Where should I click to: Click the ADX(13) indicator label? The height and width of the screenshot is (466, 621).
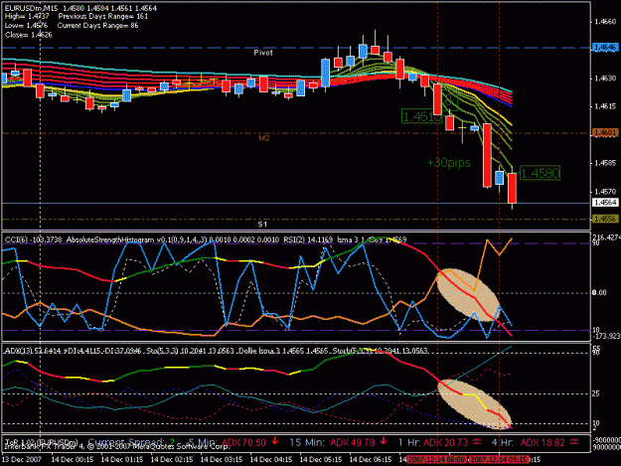coord(18,351)
